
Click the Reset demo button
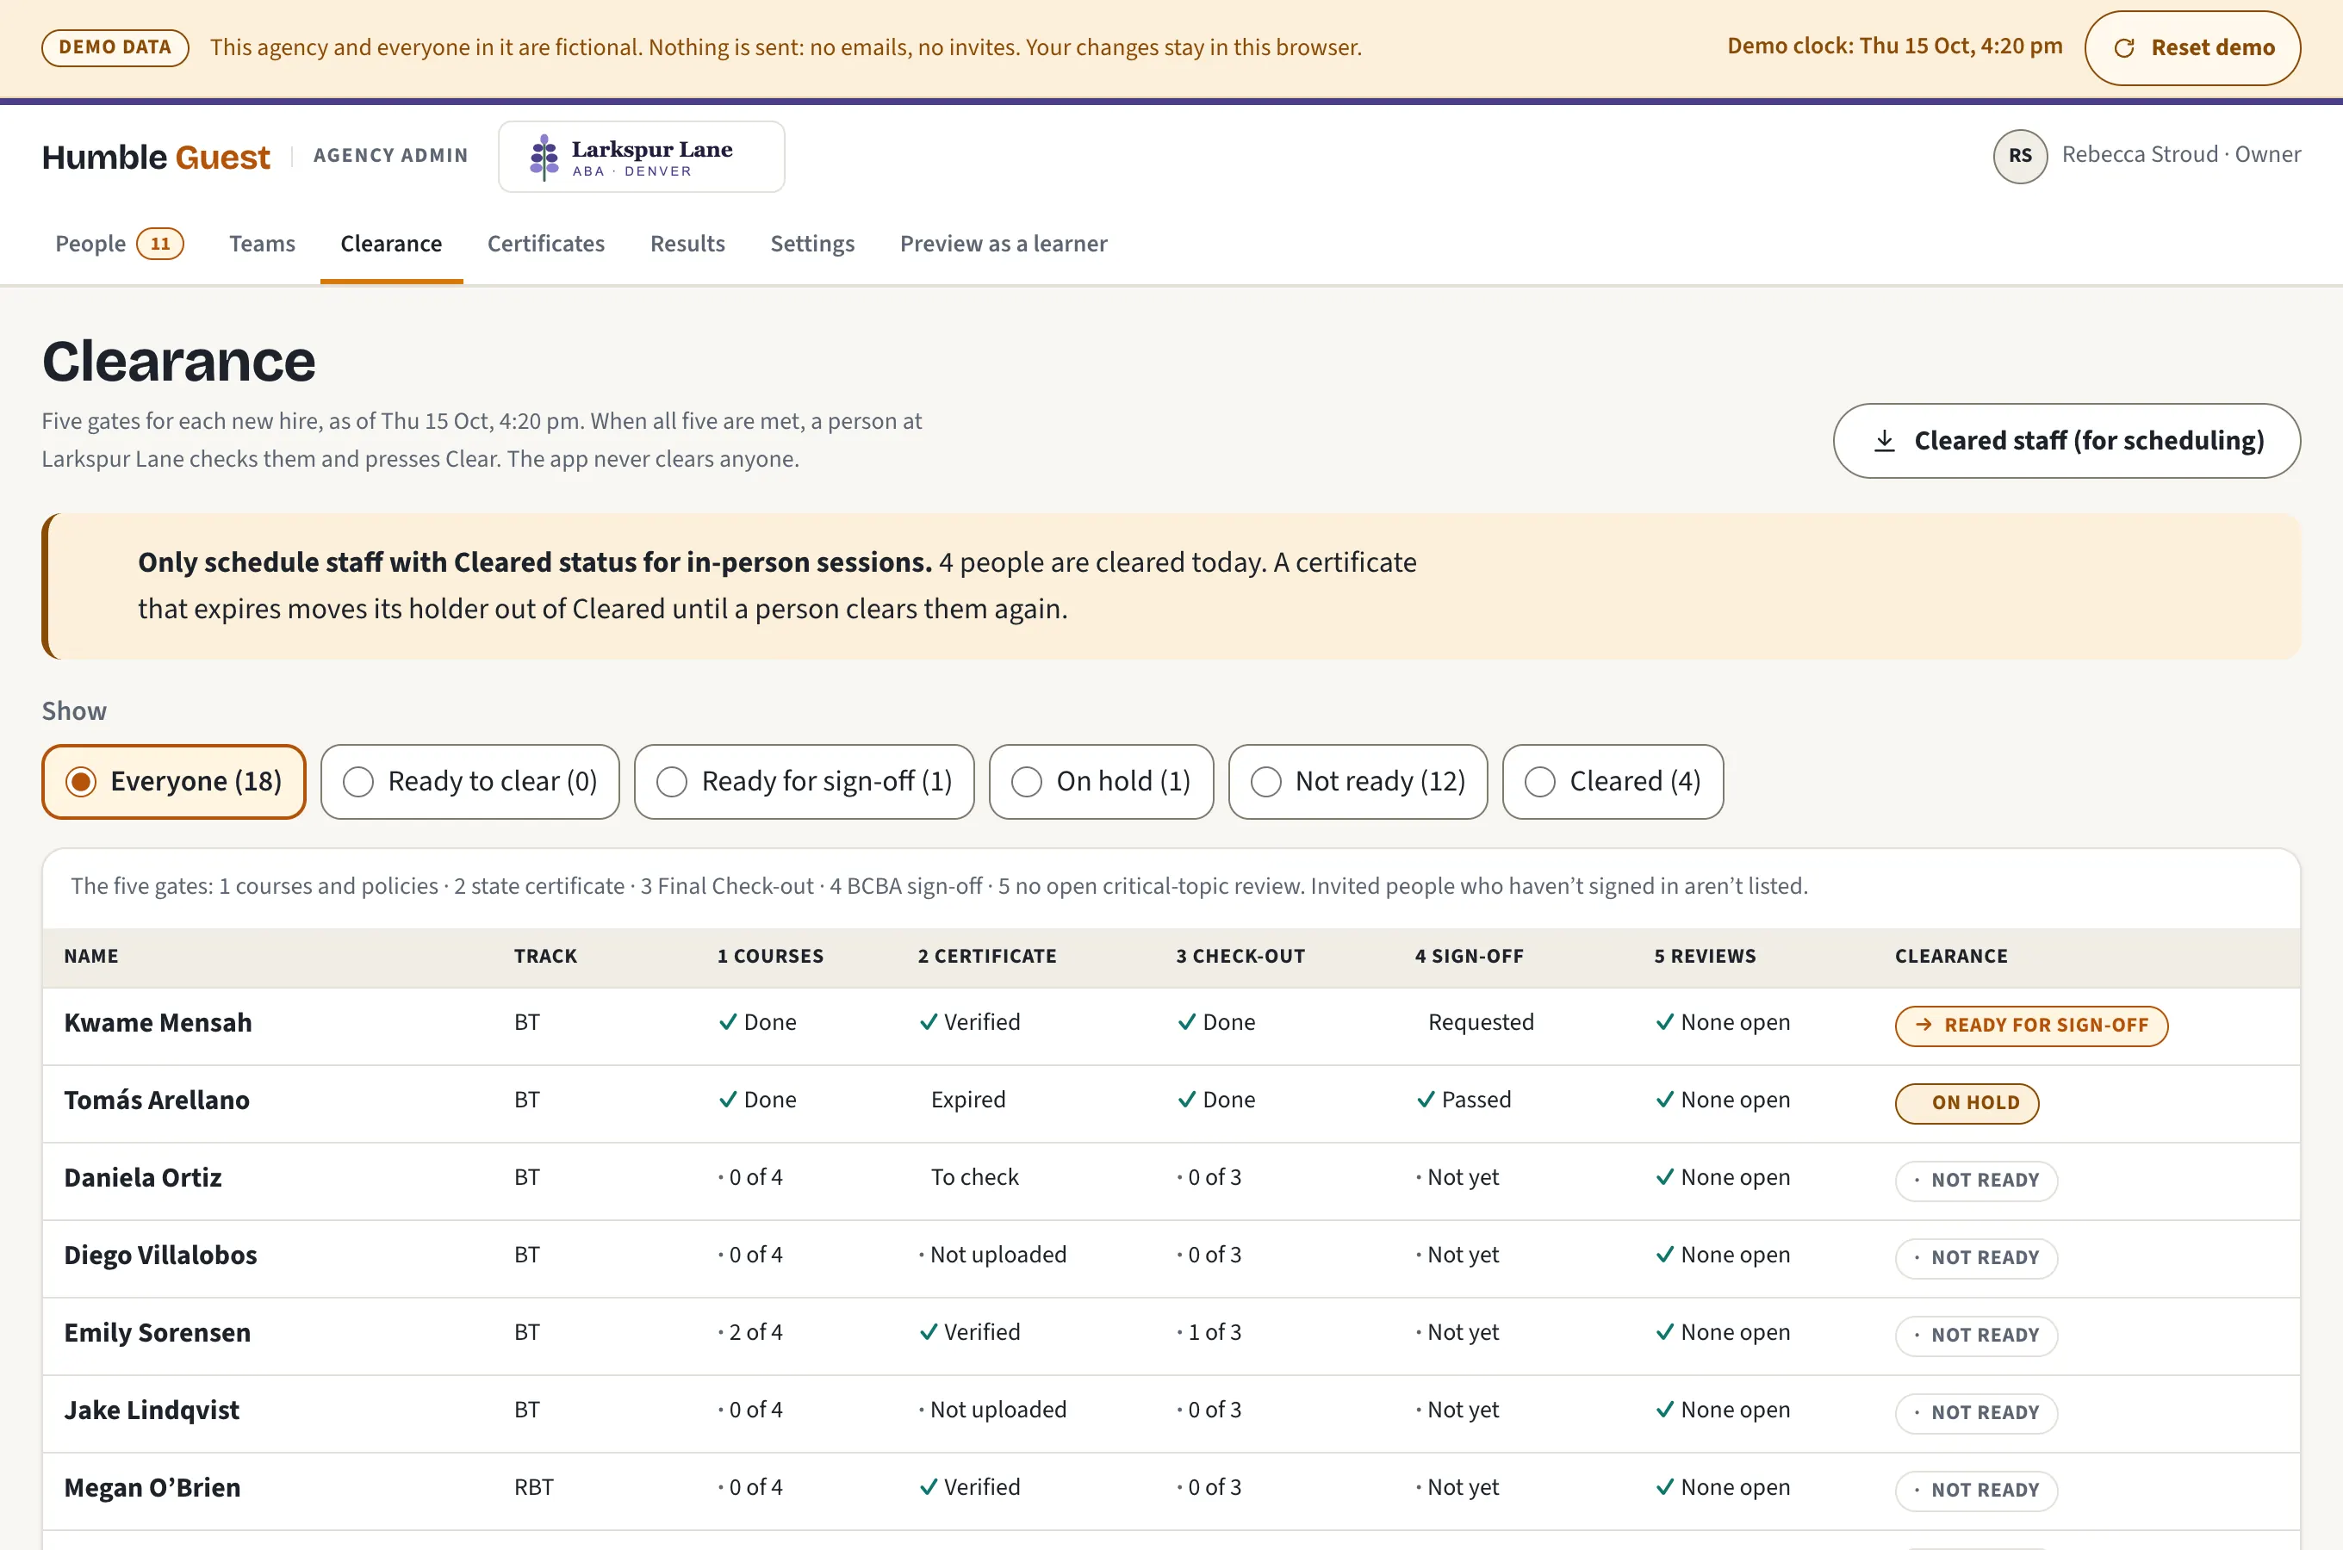pos(2191,47)
